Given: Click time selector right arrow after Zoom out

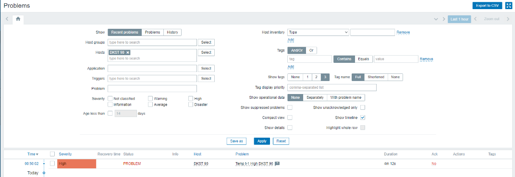Looking at the screenshot, I should coord(508,19).
